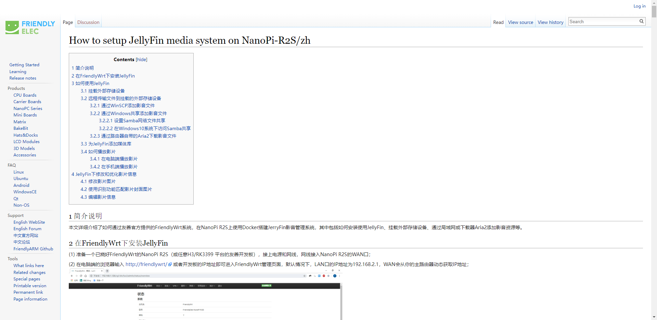Jump to section 4.1 修改影片图片
This screenshot has height=320, width=657.
pyautogui.click(x=98, y=181)
